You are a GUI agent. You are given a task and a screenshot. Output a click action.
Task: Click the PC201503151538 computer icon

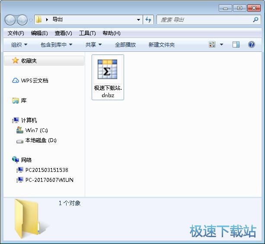click(x=20, y=170)
